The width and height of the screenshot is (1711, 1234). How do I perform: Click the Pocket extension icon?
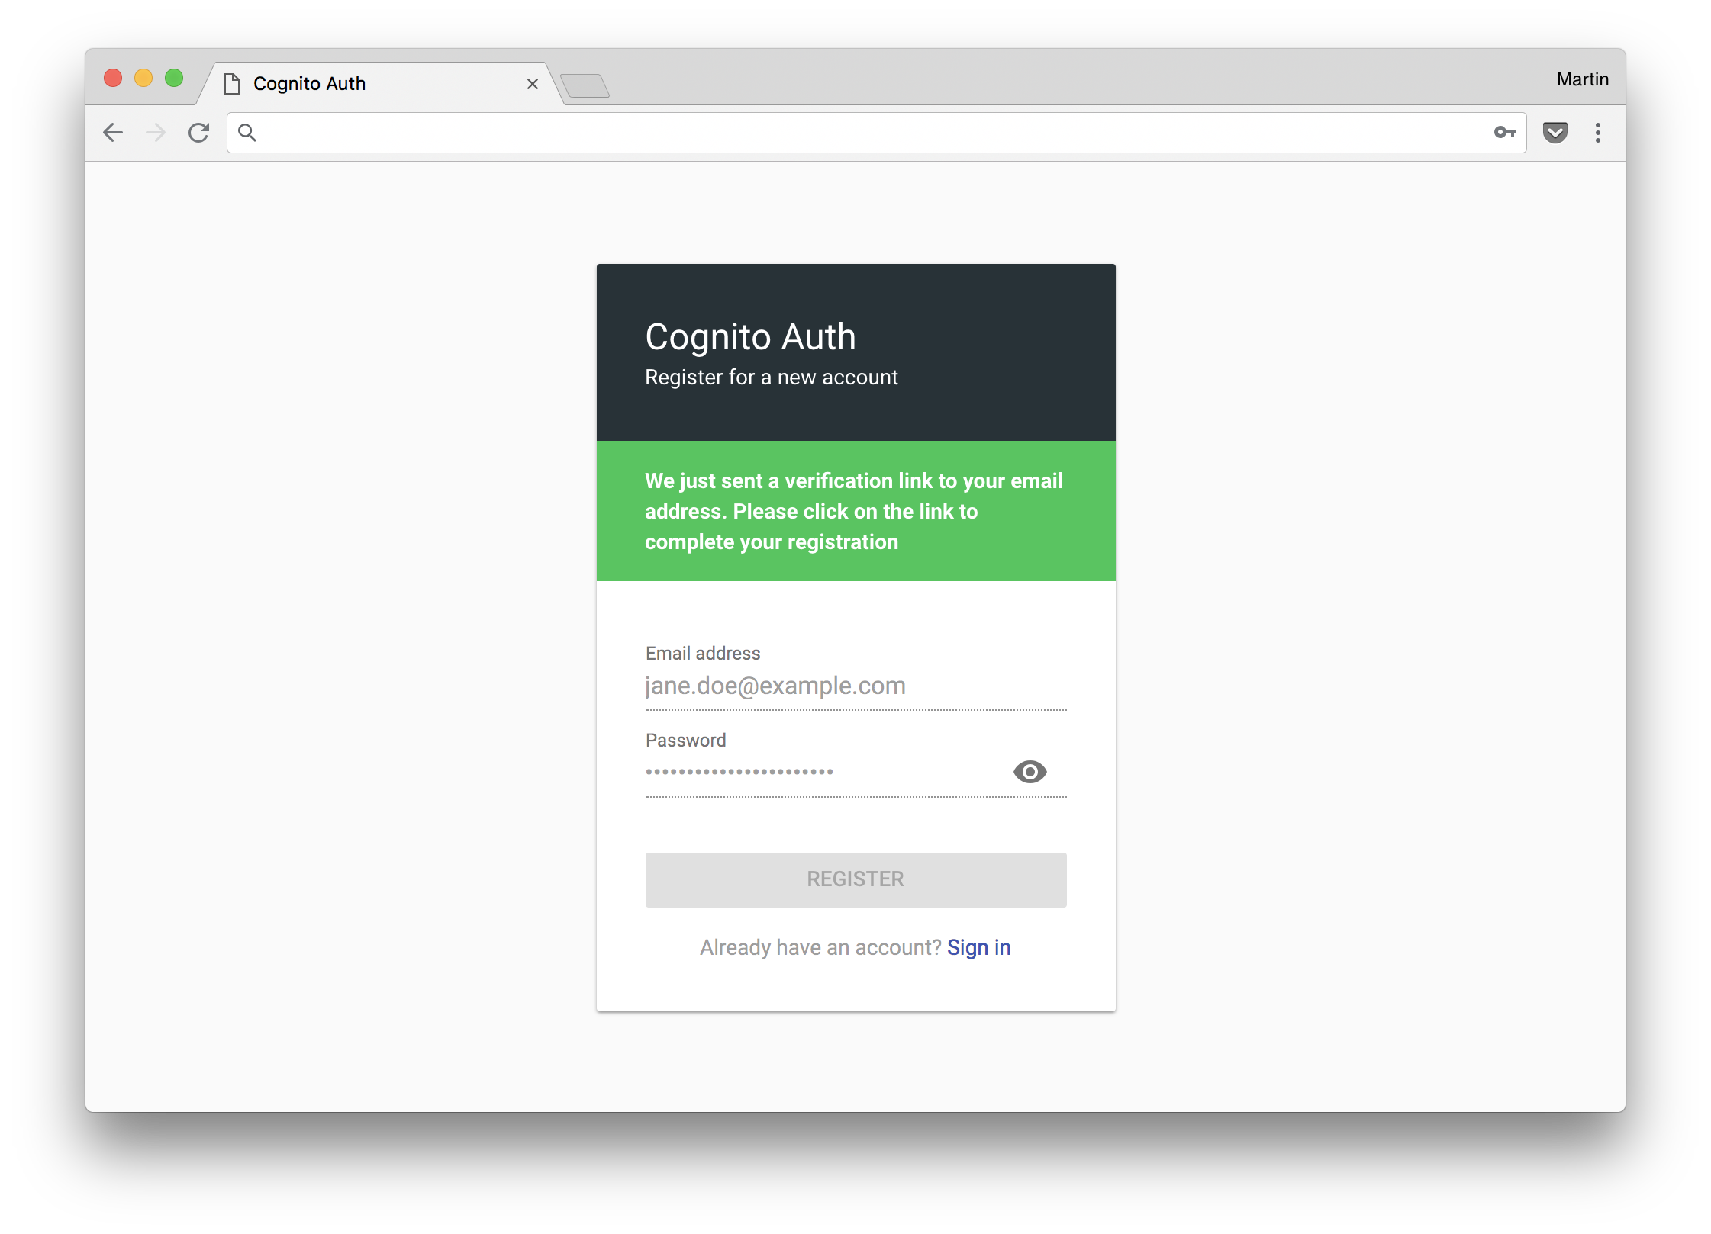pos(1555,133)
